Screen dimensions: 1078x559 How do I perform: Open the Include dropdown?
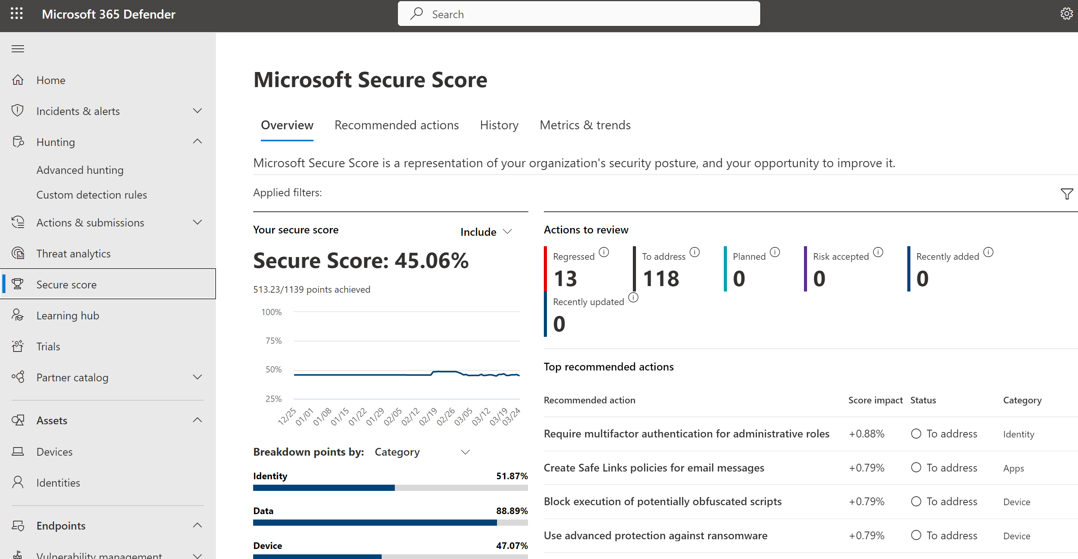click(486, 232)
